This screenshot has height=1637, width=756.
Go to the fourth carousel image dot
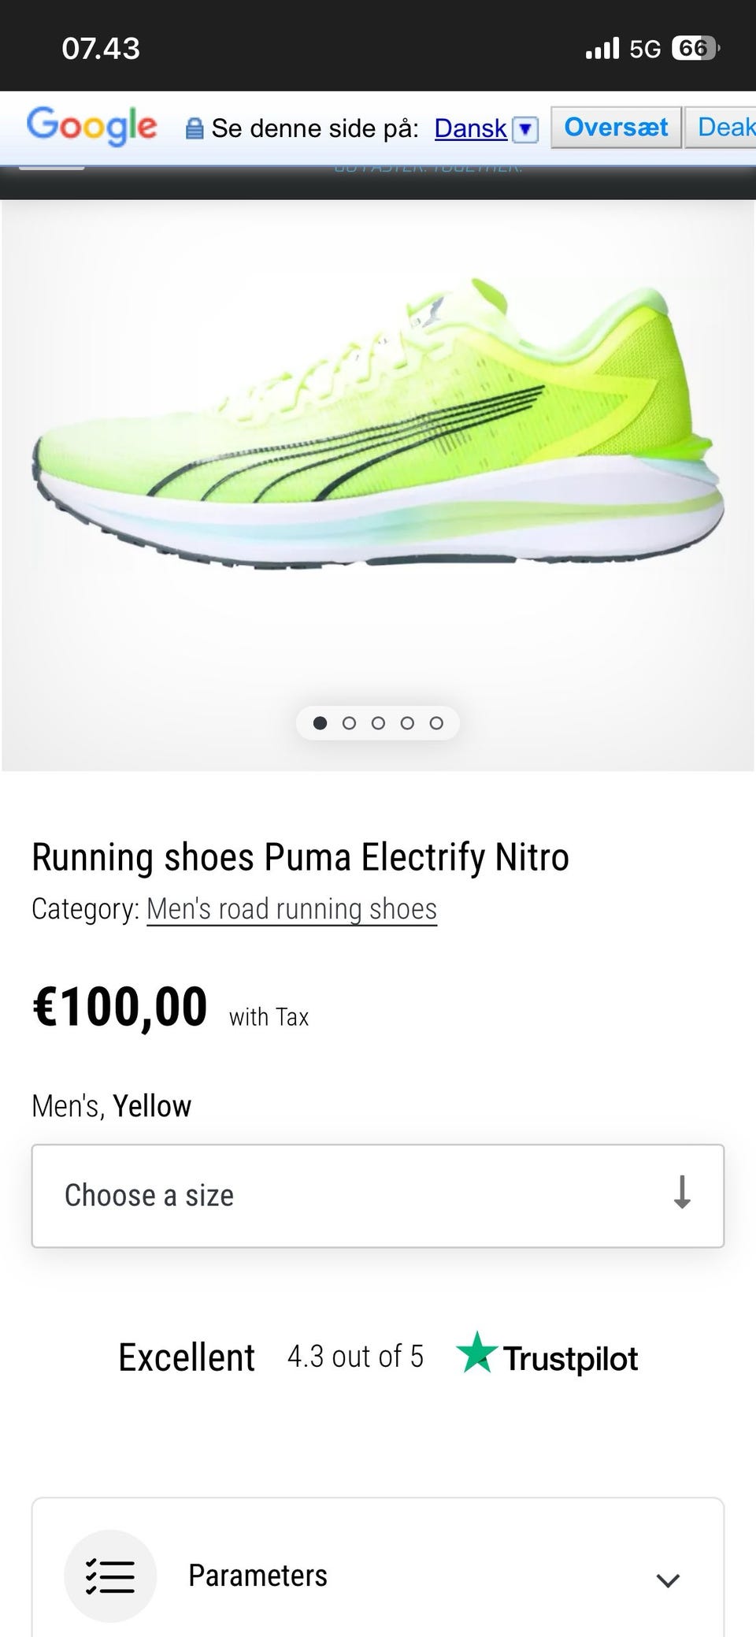407,723
